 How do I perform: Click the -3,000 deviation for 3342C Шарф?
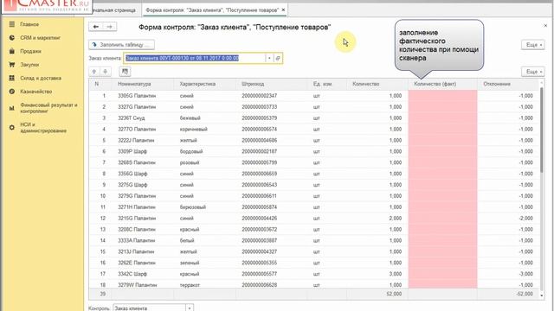(525, 274)
